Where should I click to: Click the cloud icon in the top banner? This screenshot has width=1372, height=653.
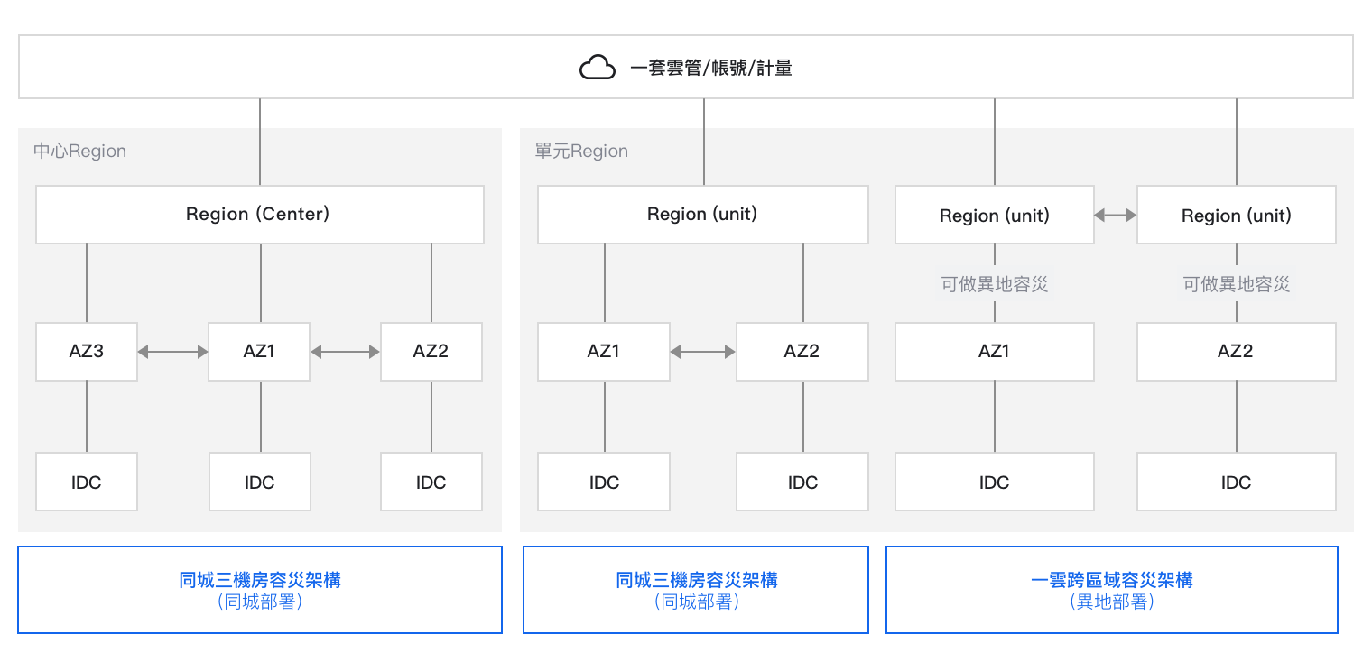click(597, 68)
